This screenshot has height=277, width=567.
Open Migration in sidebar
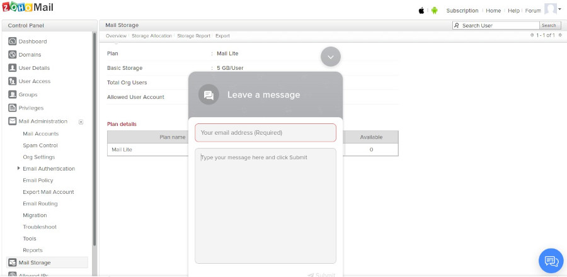coord(35,215)
